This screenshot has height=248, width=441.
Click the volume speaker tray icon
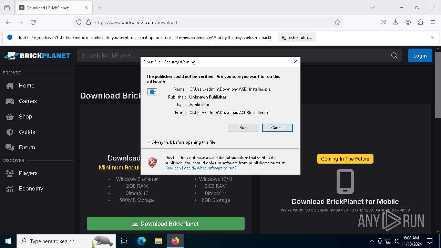(397, 241)
